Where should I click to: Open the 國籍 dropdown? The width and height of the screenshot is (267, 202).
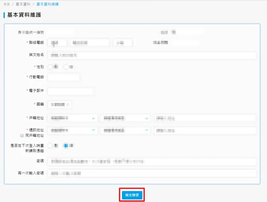click(x=60, y=105)
